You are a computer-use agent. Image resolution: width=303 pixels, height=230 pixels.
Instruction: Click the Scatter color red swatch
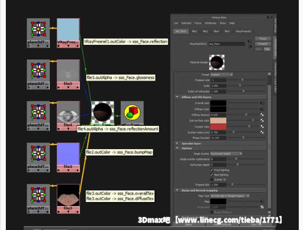(218, 126)
